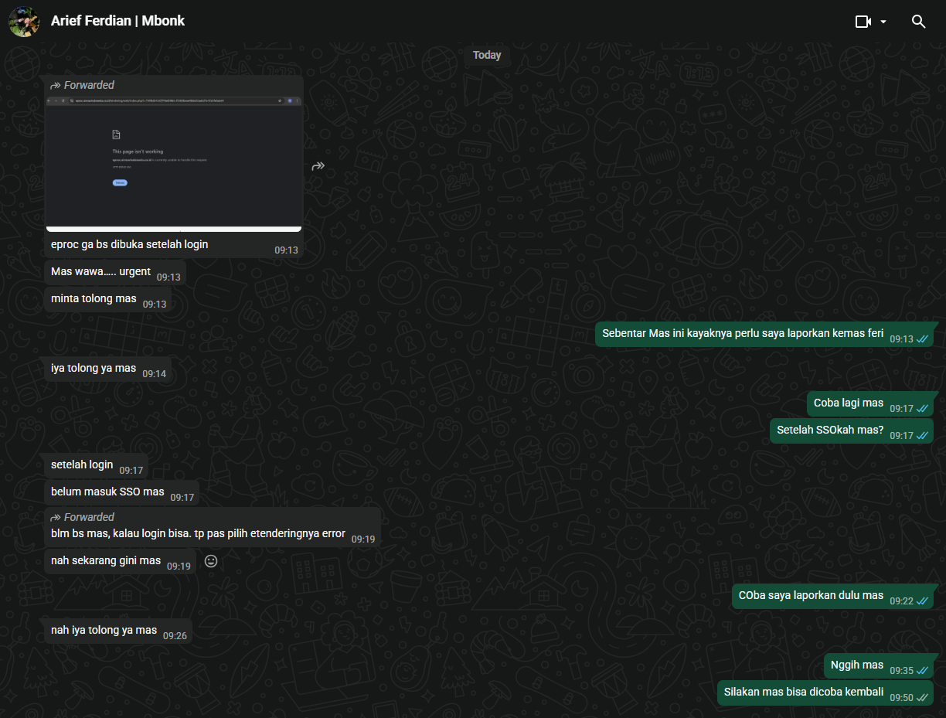
Task: Expand the call options dropdown arrow
Action: tap(883, 22)
